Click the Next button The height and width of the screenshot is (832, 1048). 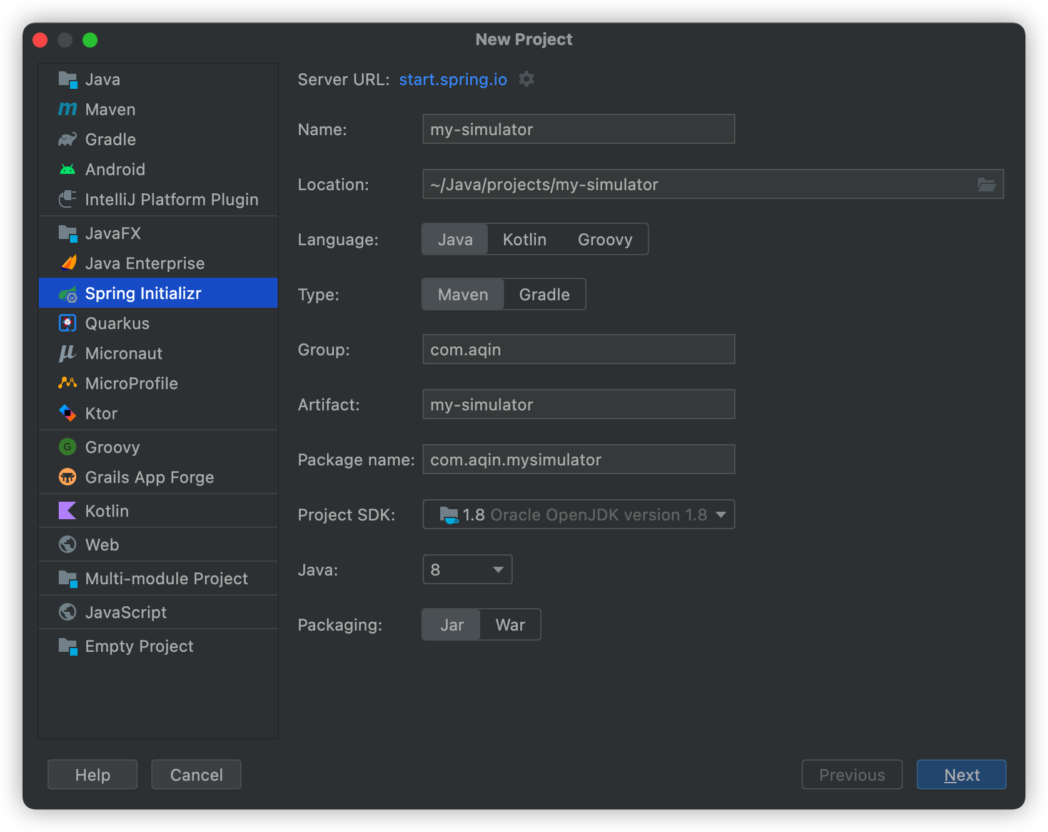pyautogui.click(x=962, y=775)
